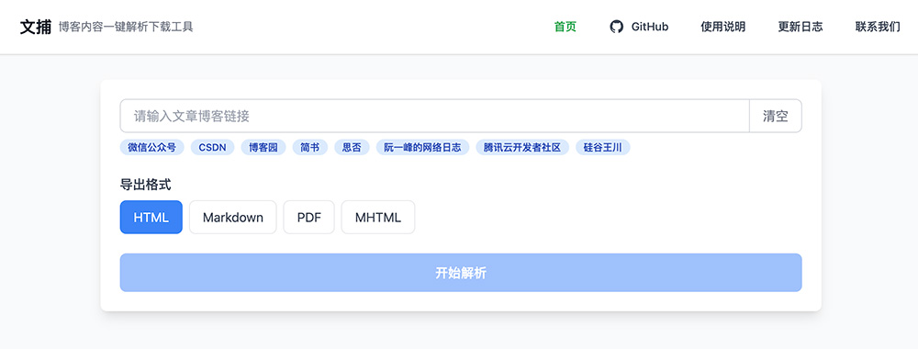Select the 硅谷王川 tag

pos(602,148)
